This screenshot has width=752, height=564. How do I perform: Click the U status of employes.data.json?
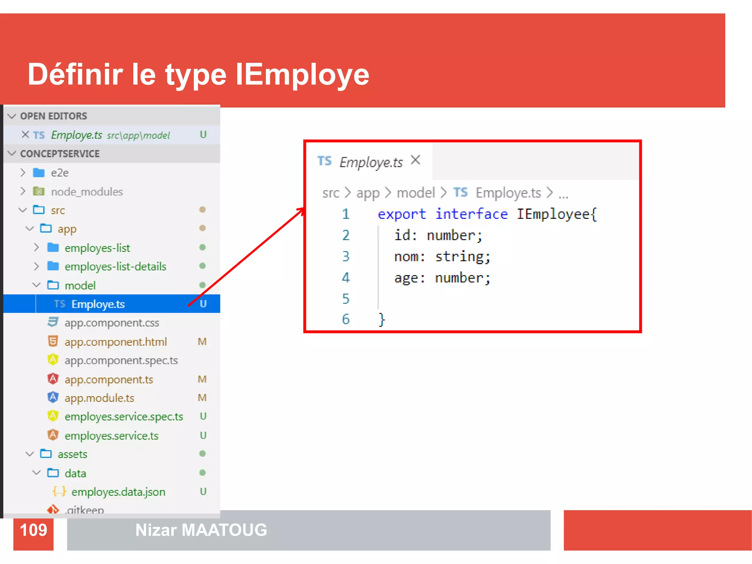[x=203, y=491]
